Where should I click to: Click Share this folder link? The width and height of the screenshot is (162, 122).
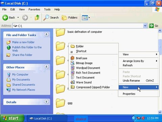click(x=22, y=55)
